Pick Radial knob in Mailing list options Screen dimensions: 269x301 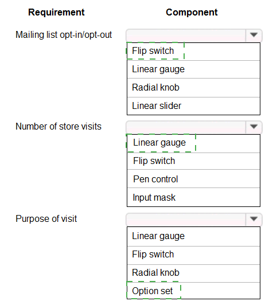pos(193,88)
